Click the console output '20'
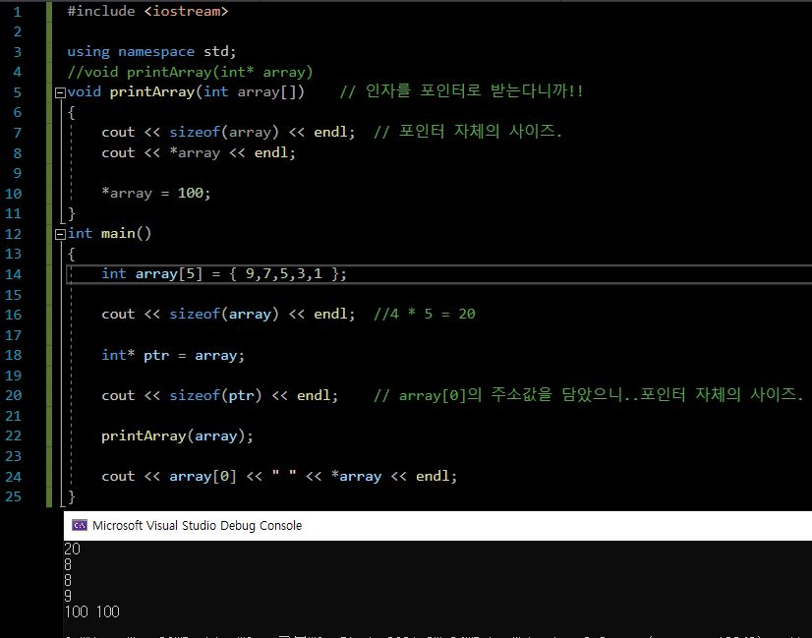Screen dimensions: 812x638 73,549
